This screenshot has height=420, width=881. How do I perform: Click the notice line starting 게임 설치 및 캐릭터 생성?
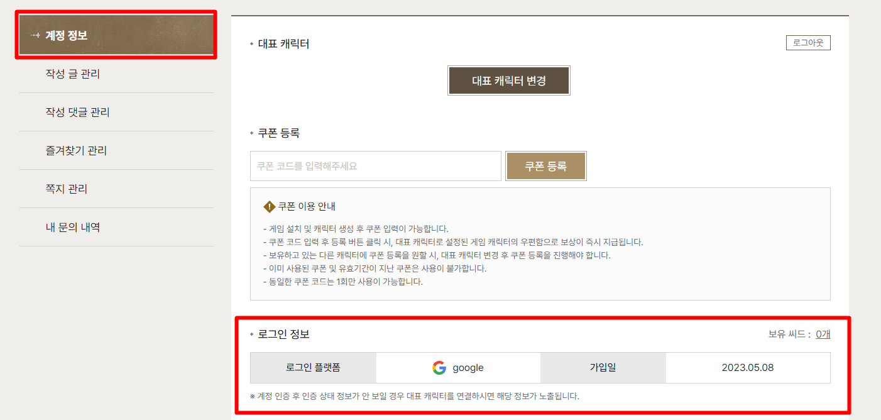click(356, 229)
